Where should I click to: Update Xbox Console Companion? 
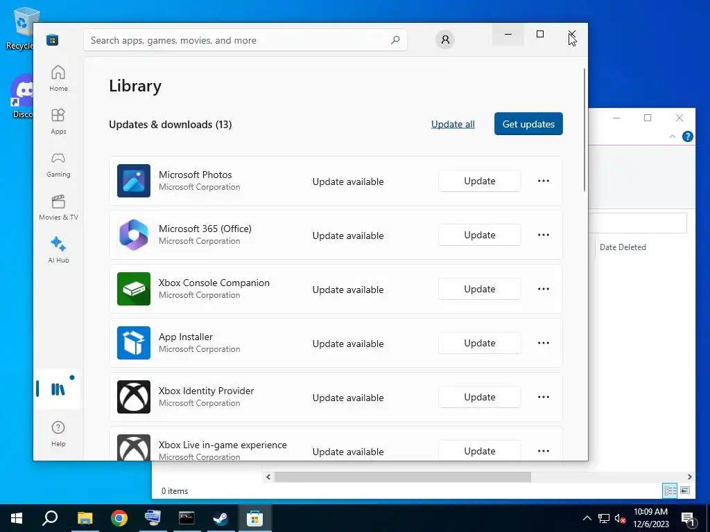[x=480, y=289]
